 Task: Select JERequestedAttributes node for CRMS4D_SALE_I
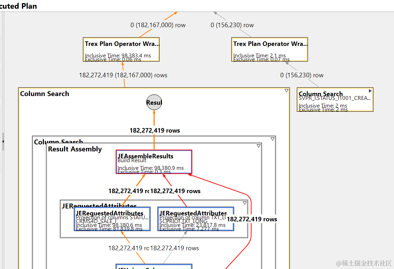(112, 219)
